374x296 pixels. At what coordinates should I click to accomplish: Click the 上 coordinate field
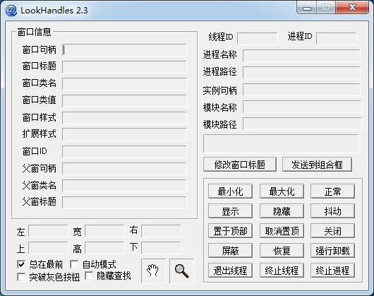(x=48, y=248)
